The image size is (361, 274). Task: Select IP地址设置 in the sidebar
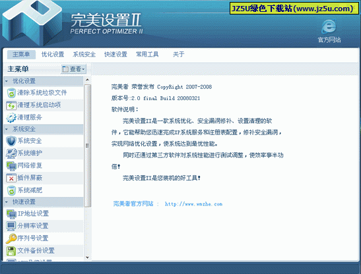tap(44, 214)
